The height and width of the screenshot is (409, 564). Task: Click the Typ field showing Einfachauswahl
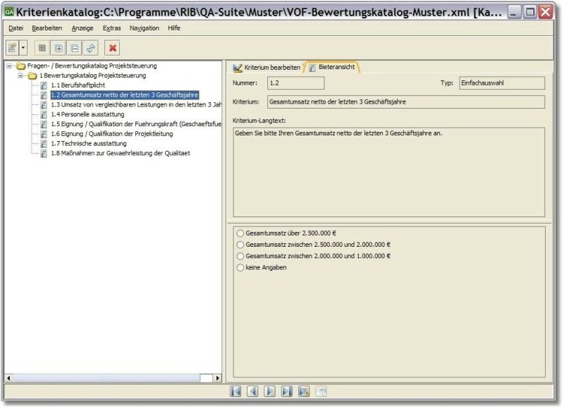(502, 83)
